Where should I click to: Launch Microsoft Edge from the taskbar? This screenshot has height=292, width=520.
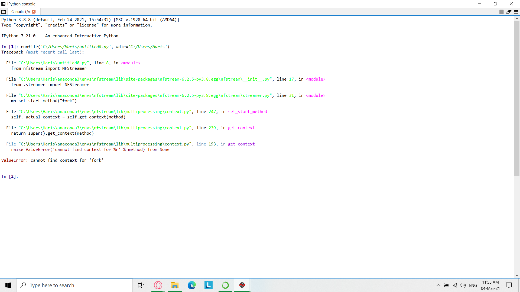point(192,285)
